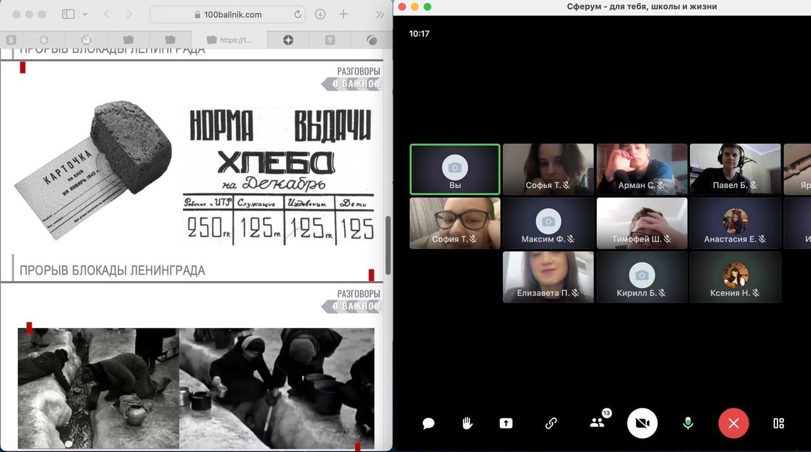The width and height of the screenshot is (811, 452).
Task: Select София Т. video tile
Action: [455, 223]
